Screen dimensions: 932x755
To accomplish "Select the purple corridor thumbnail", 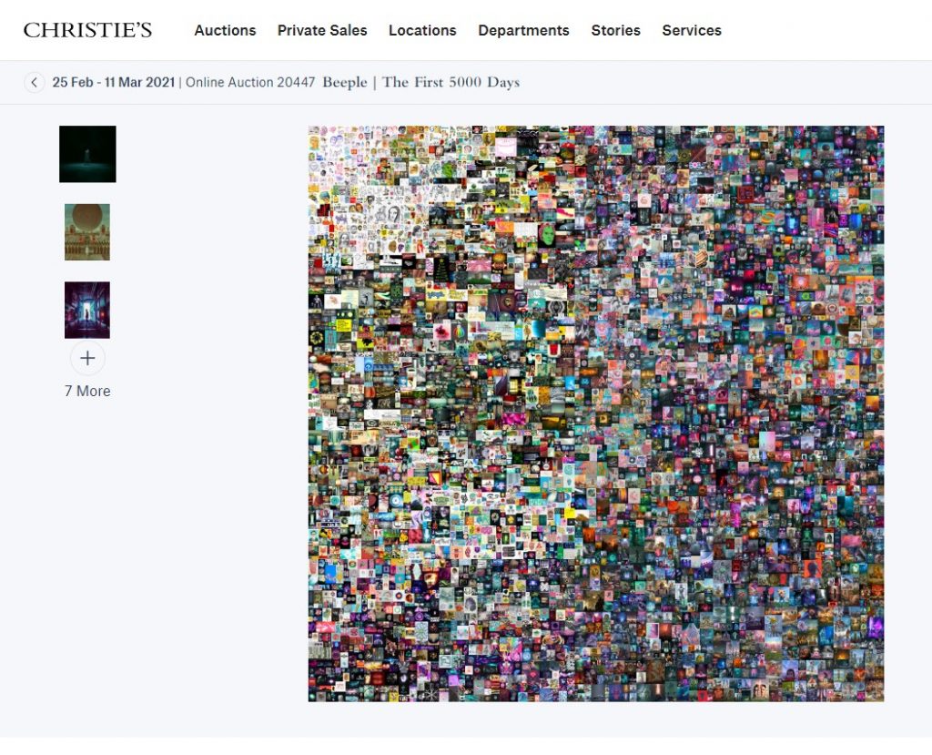I will coord(87,310).
